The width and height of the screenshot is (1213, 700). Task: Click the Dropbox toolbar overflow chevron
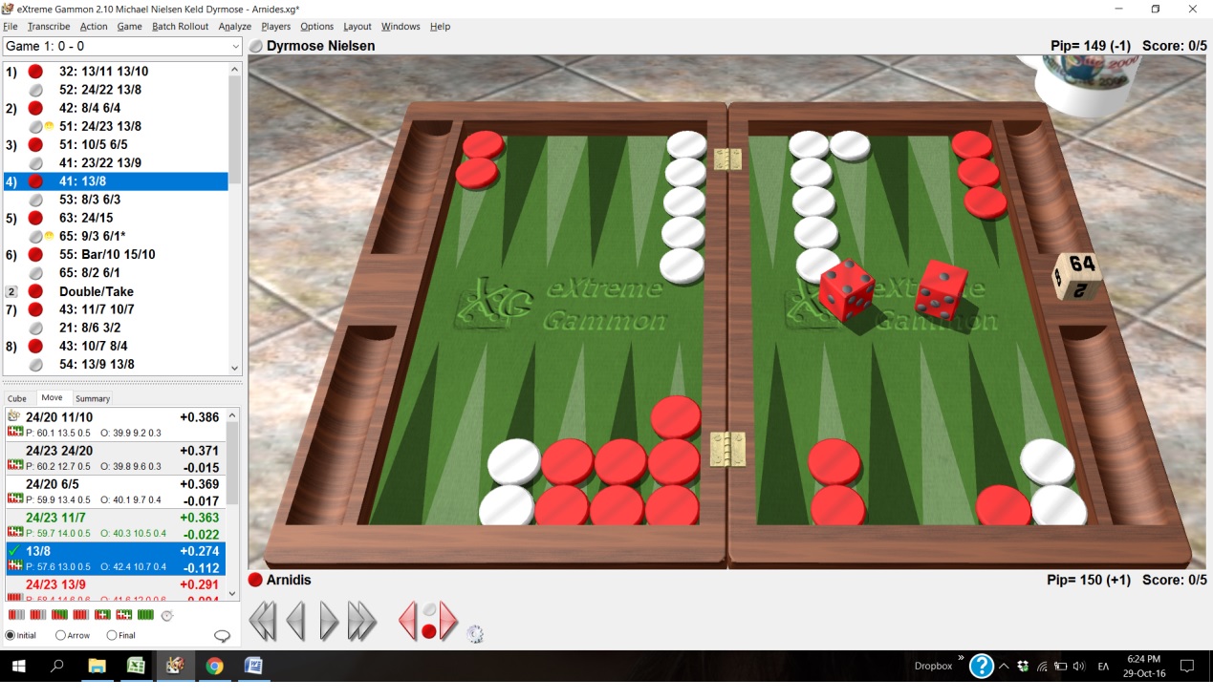coord(962,658)
